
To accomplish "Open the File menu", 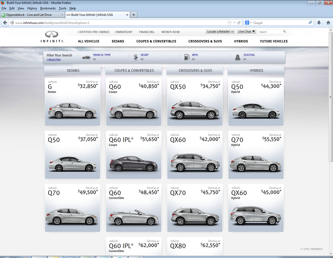I will 4,8.
